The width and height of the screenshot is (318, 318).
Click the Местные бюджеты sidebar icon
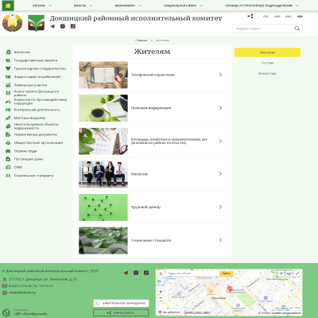pos(8,118)
